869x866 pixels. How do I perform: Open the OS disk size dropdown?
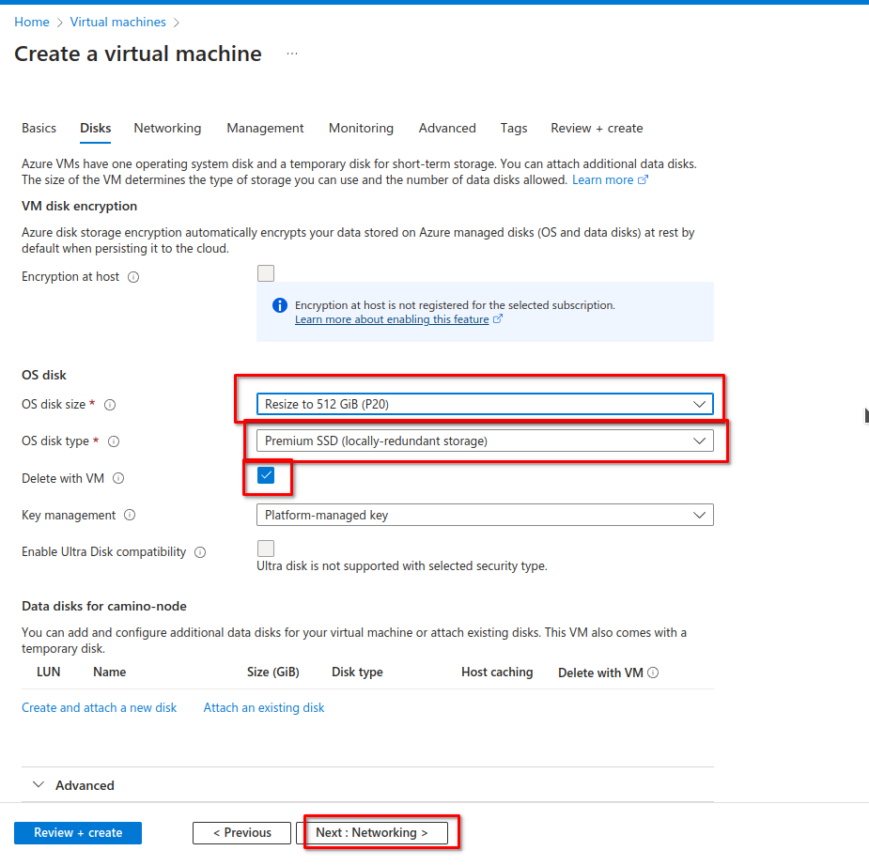coord(484,404)
